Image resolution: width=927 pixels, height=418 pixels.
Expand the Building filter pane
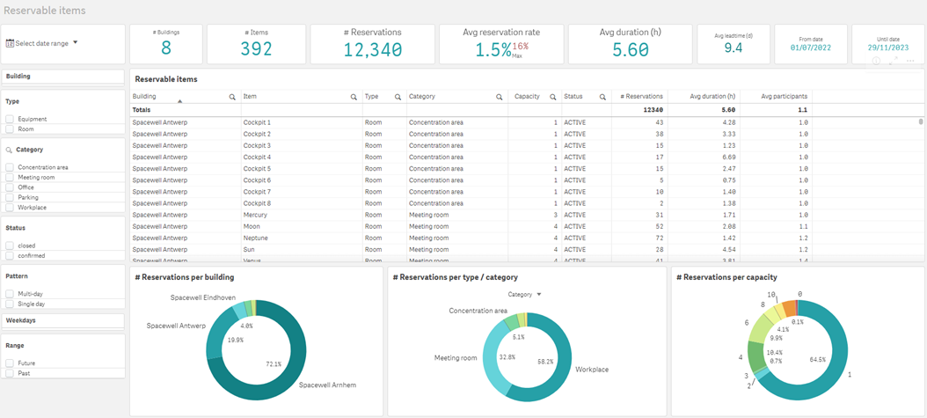pos(62,77)
